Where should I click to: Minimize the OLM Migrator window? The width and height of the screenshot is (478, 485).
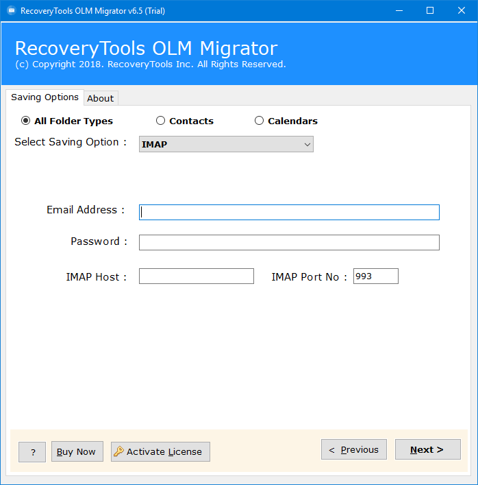point(399,11)
